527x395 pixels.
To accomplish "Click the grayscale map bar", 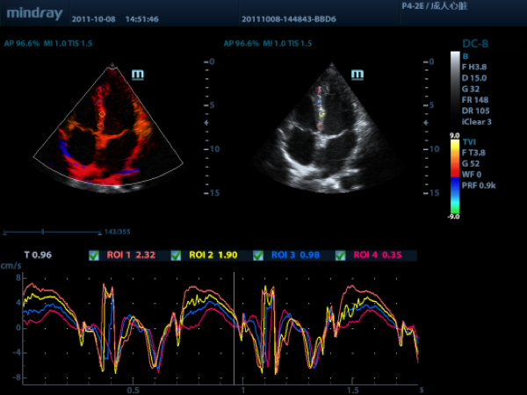I will (x=455, y=88).
